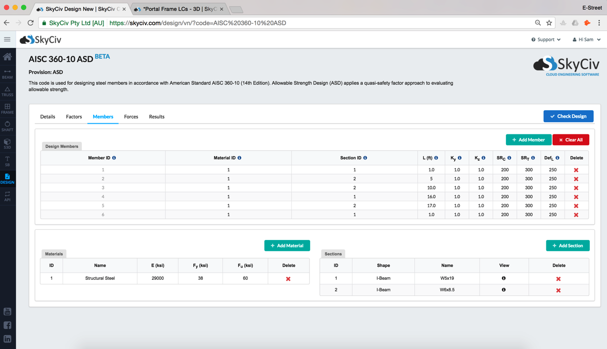Show info tooltip for Kz column

(x=484, y=158)
